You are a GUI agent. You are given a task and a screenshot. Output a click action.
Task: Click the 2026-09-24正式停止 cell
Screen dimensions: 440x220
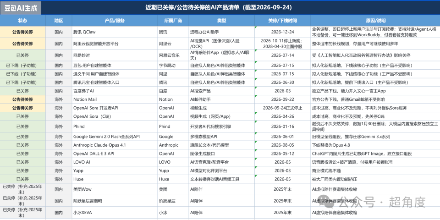283,108
